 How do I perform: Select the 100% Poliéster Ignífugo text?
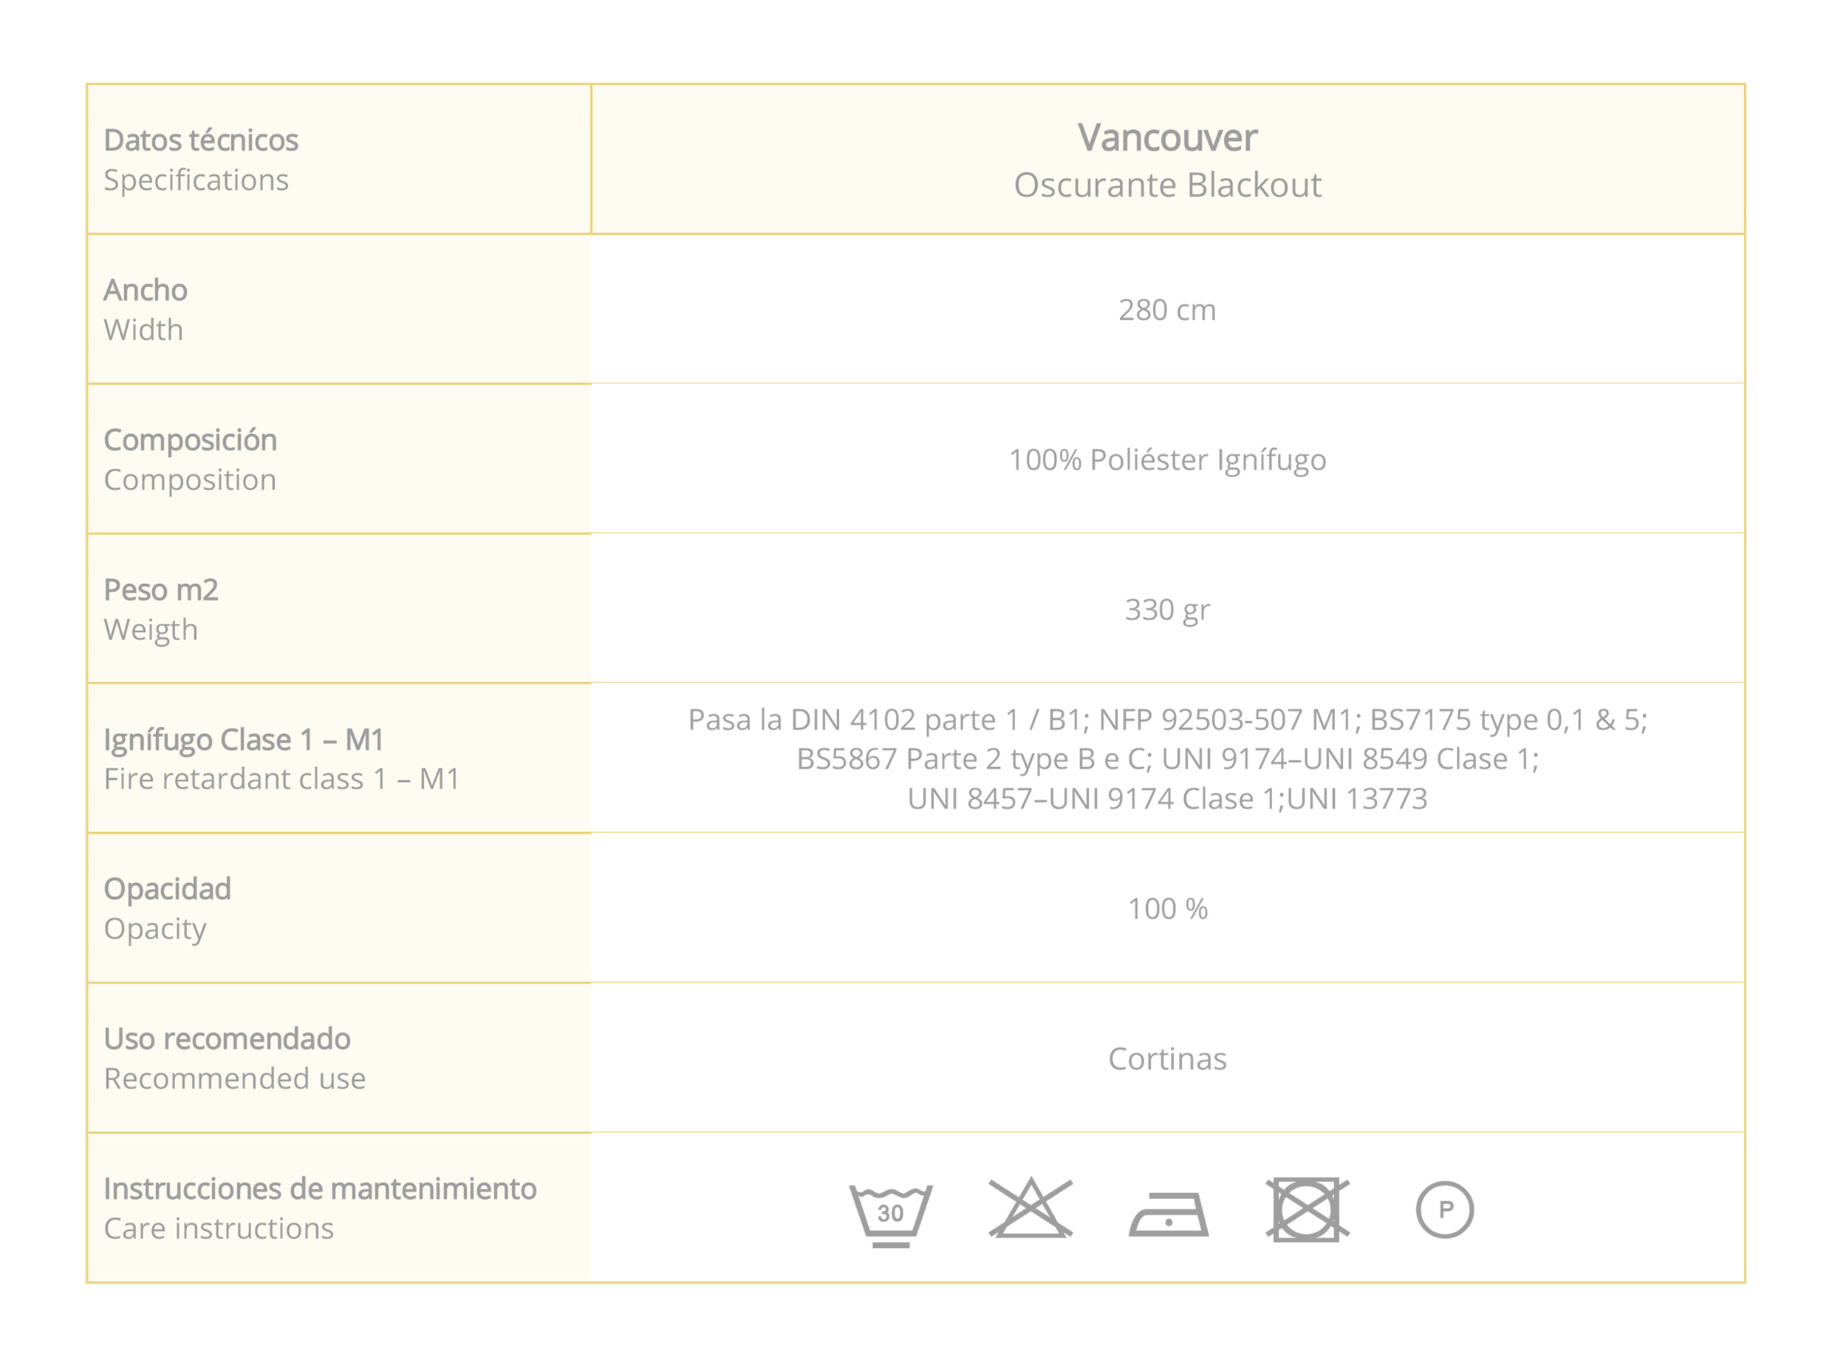[x=1167, y=459]
